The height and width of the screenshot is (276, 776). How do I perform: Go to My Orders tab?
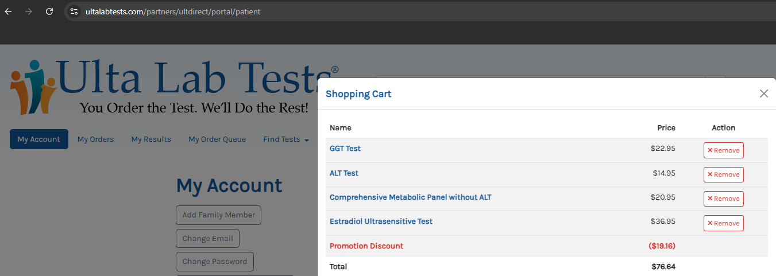(x=95, y=139)
